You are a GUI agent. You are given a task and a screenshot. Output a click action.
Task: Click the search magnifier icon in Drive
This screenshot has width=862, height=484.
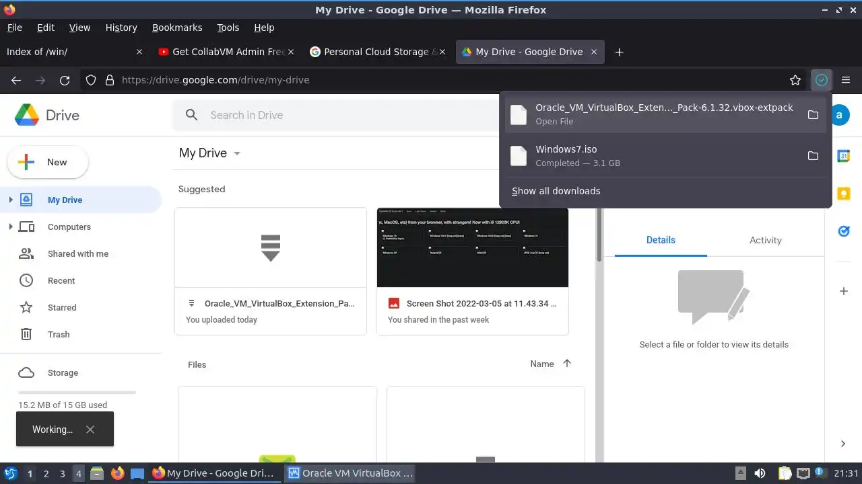click(x=192, y=115)
